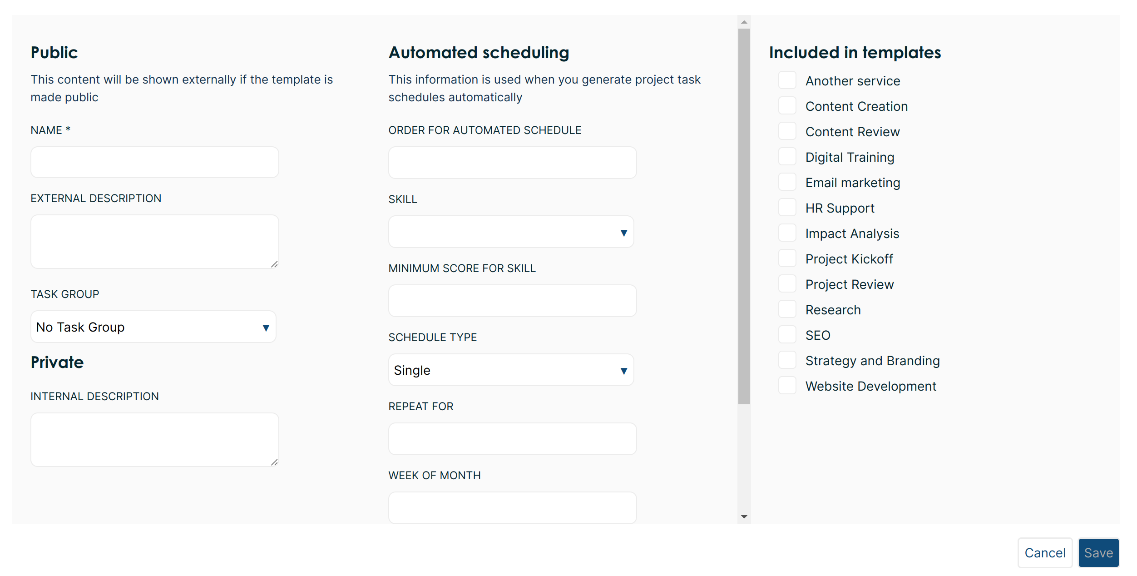Click the Internal Description textarea

coord(154,440)
